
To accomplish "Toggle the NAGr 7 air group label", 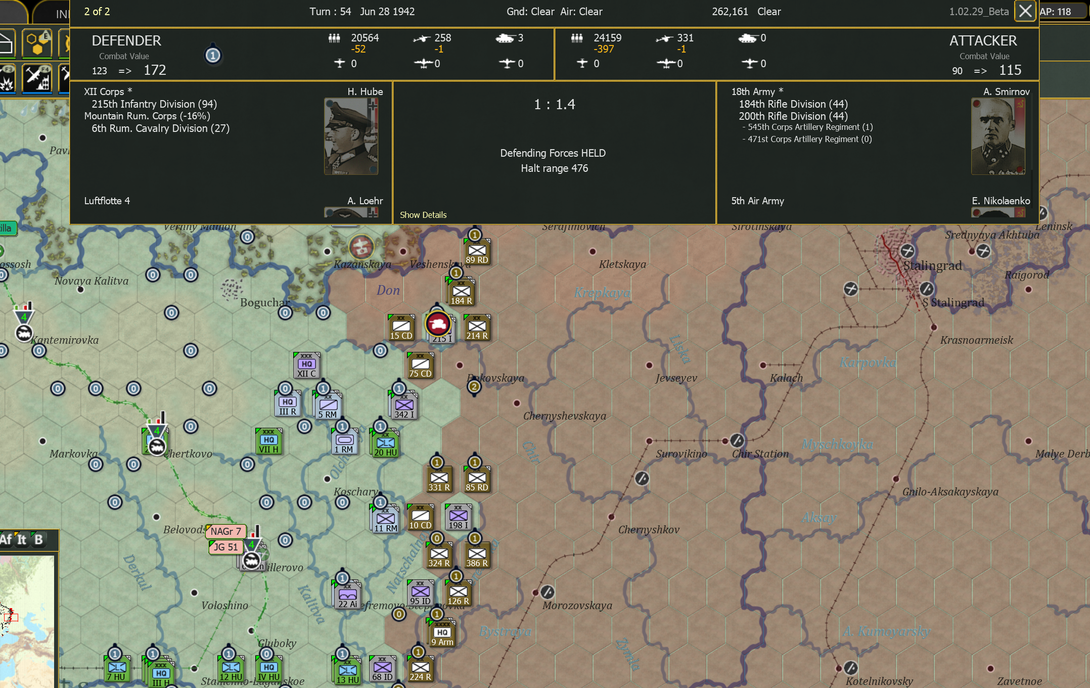I will pos(225,531).
